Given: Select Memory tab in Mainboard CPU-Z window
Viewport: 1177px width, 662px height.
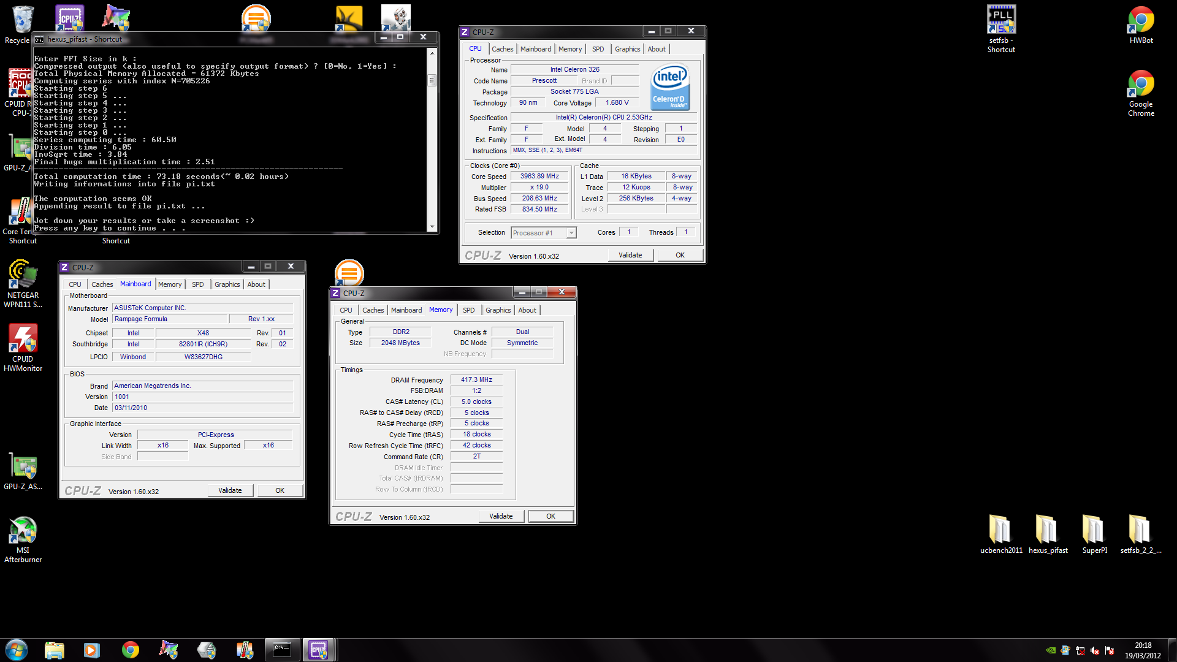Looking at the screenshot, I should 170,284.
